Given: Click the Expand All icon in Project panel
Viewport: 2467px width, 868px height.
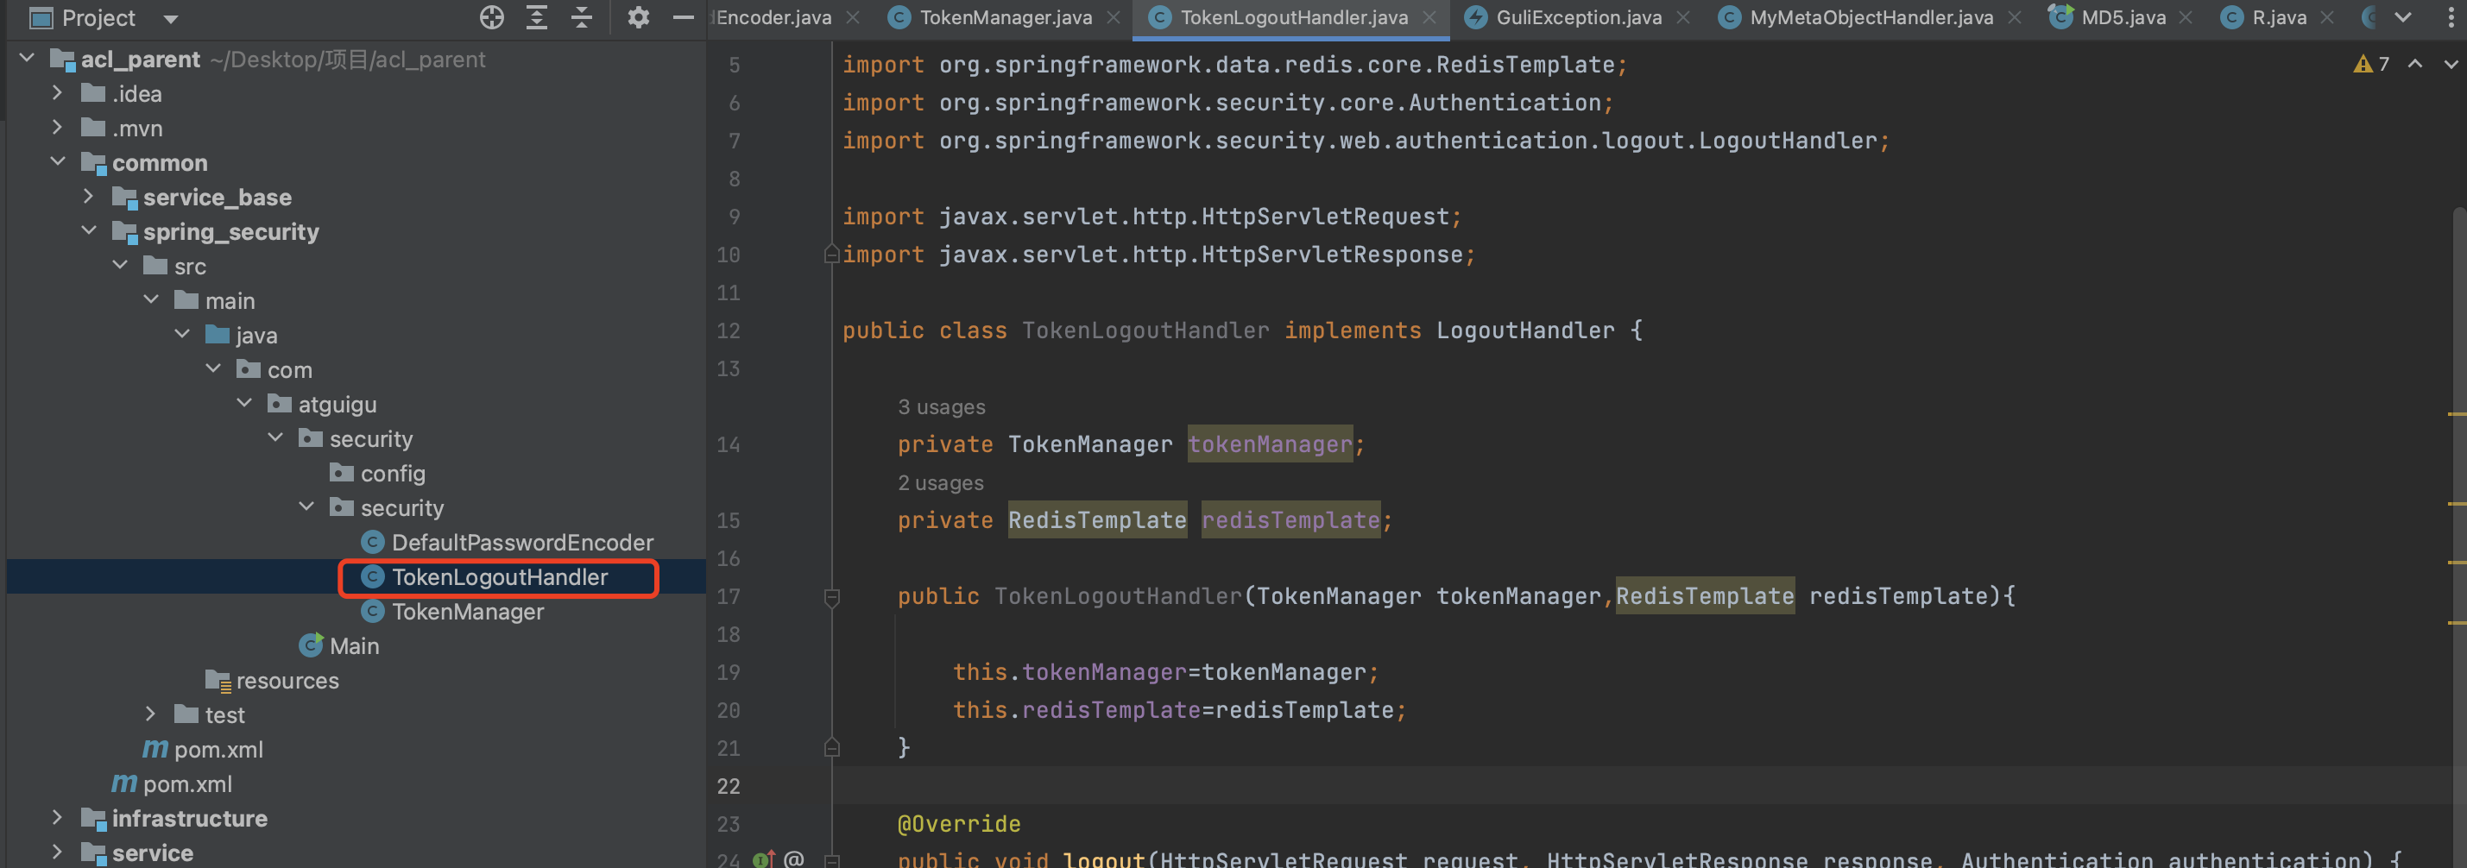Looking at the screenshot, I should [536, 17].
